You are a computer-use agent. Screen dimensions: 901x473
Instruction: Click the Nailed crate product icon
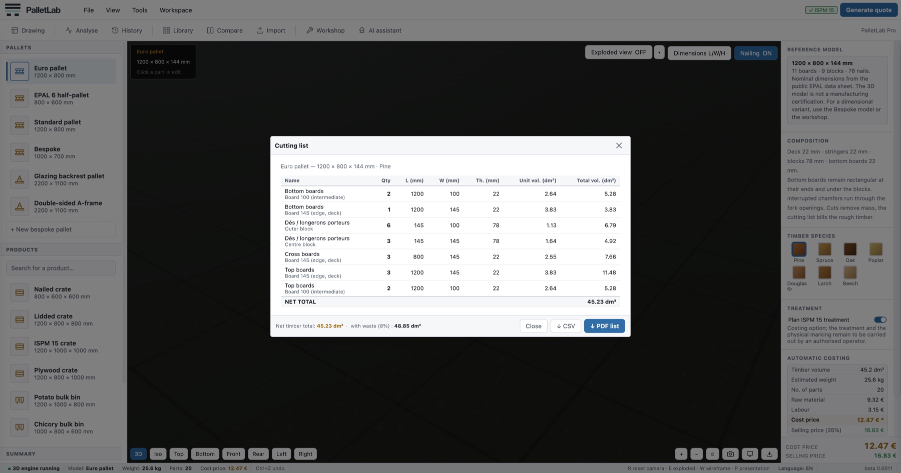[20, 292]
